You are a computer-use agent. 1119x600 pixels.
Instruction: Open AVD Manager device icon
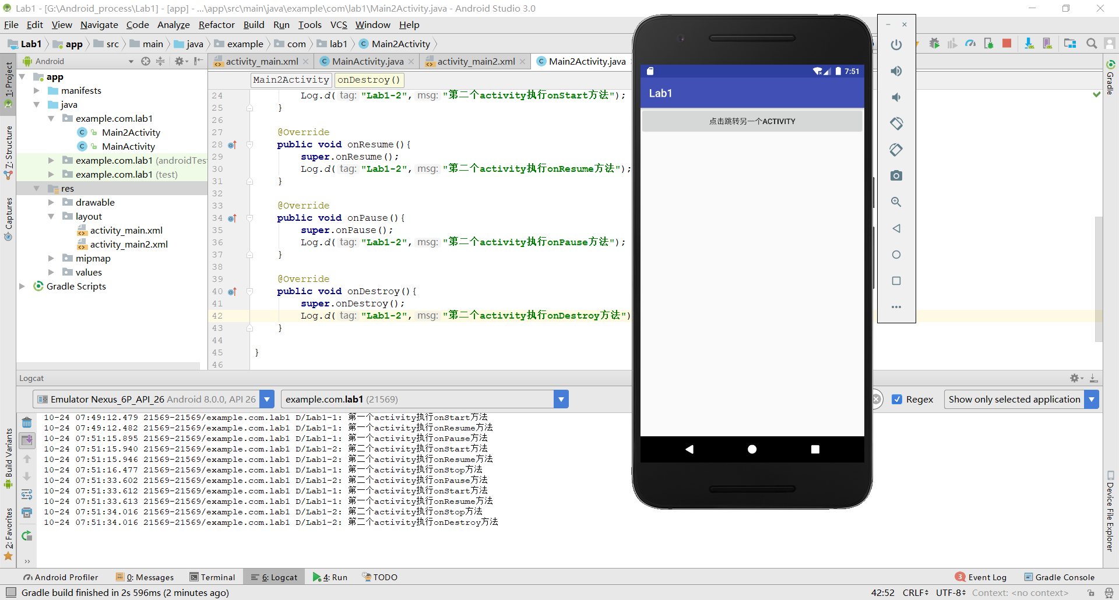(1047, 44)
